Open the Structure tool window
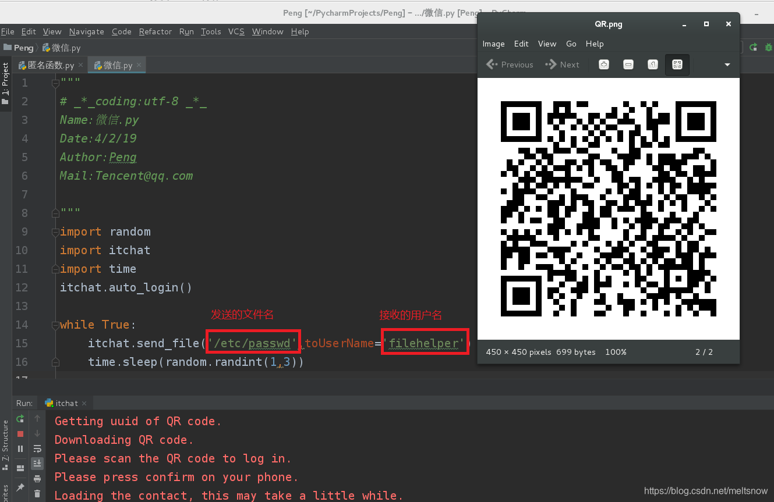The image size is (774, 502). point(5,447)
